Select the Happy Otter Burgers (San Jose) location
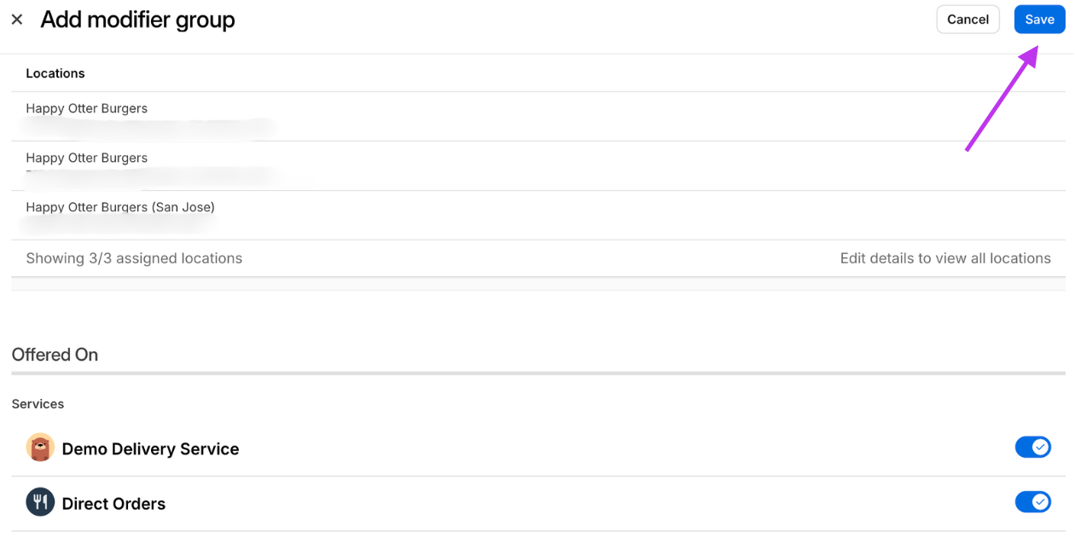Viewport: 1075px width, 537px height. tap(537, 215)
